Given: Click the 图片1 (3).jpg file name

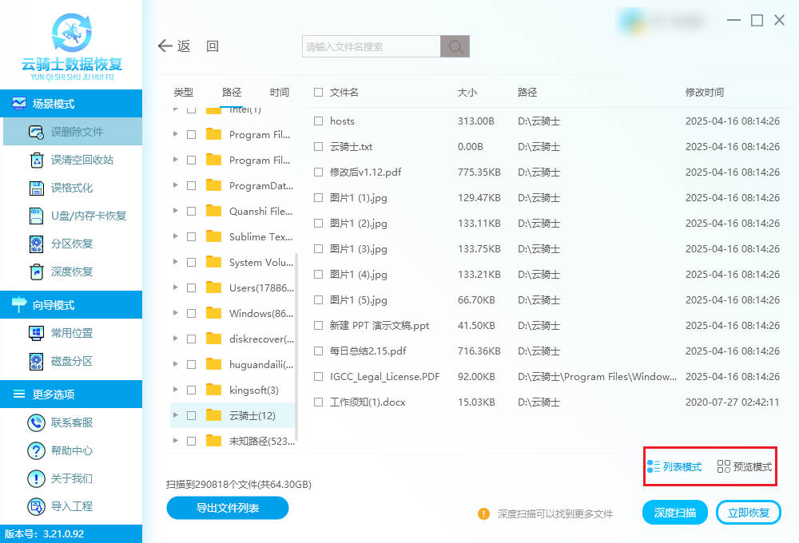Looking at the screenshot, I should [x=358, y=249].
